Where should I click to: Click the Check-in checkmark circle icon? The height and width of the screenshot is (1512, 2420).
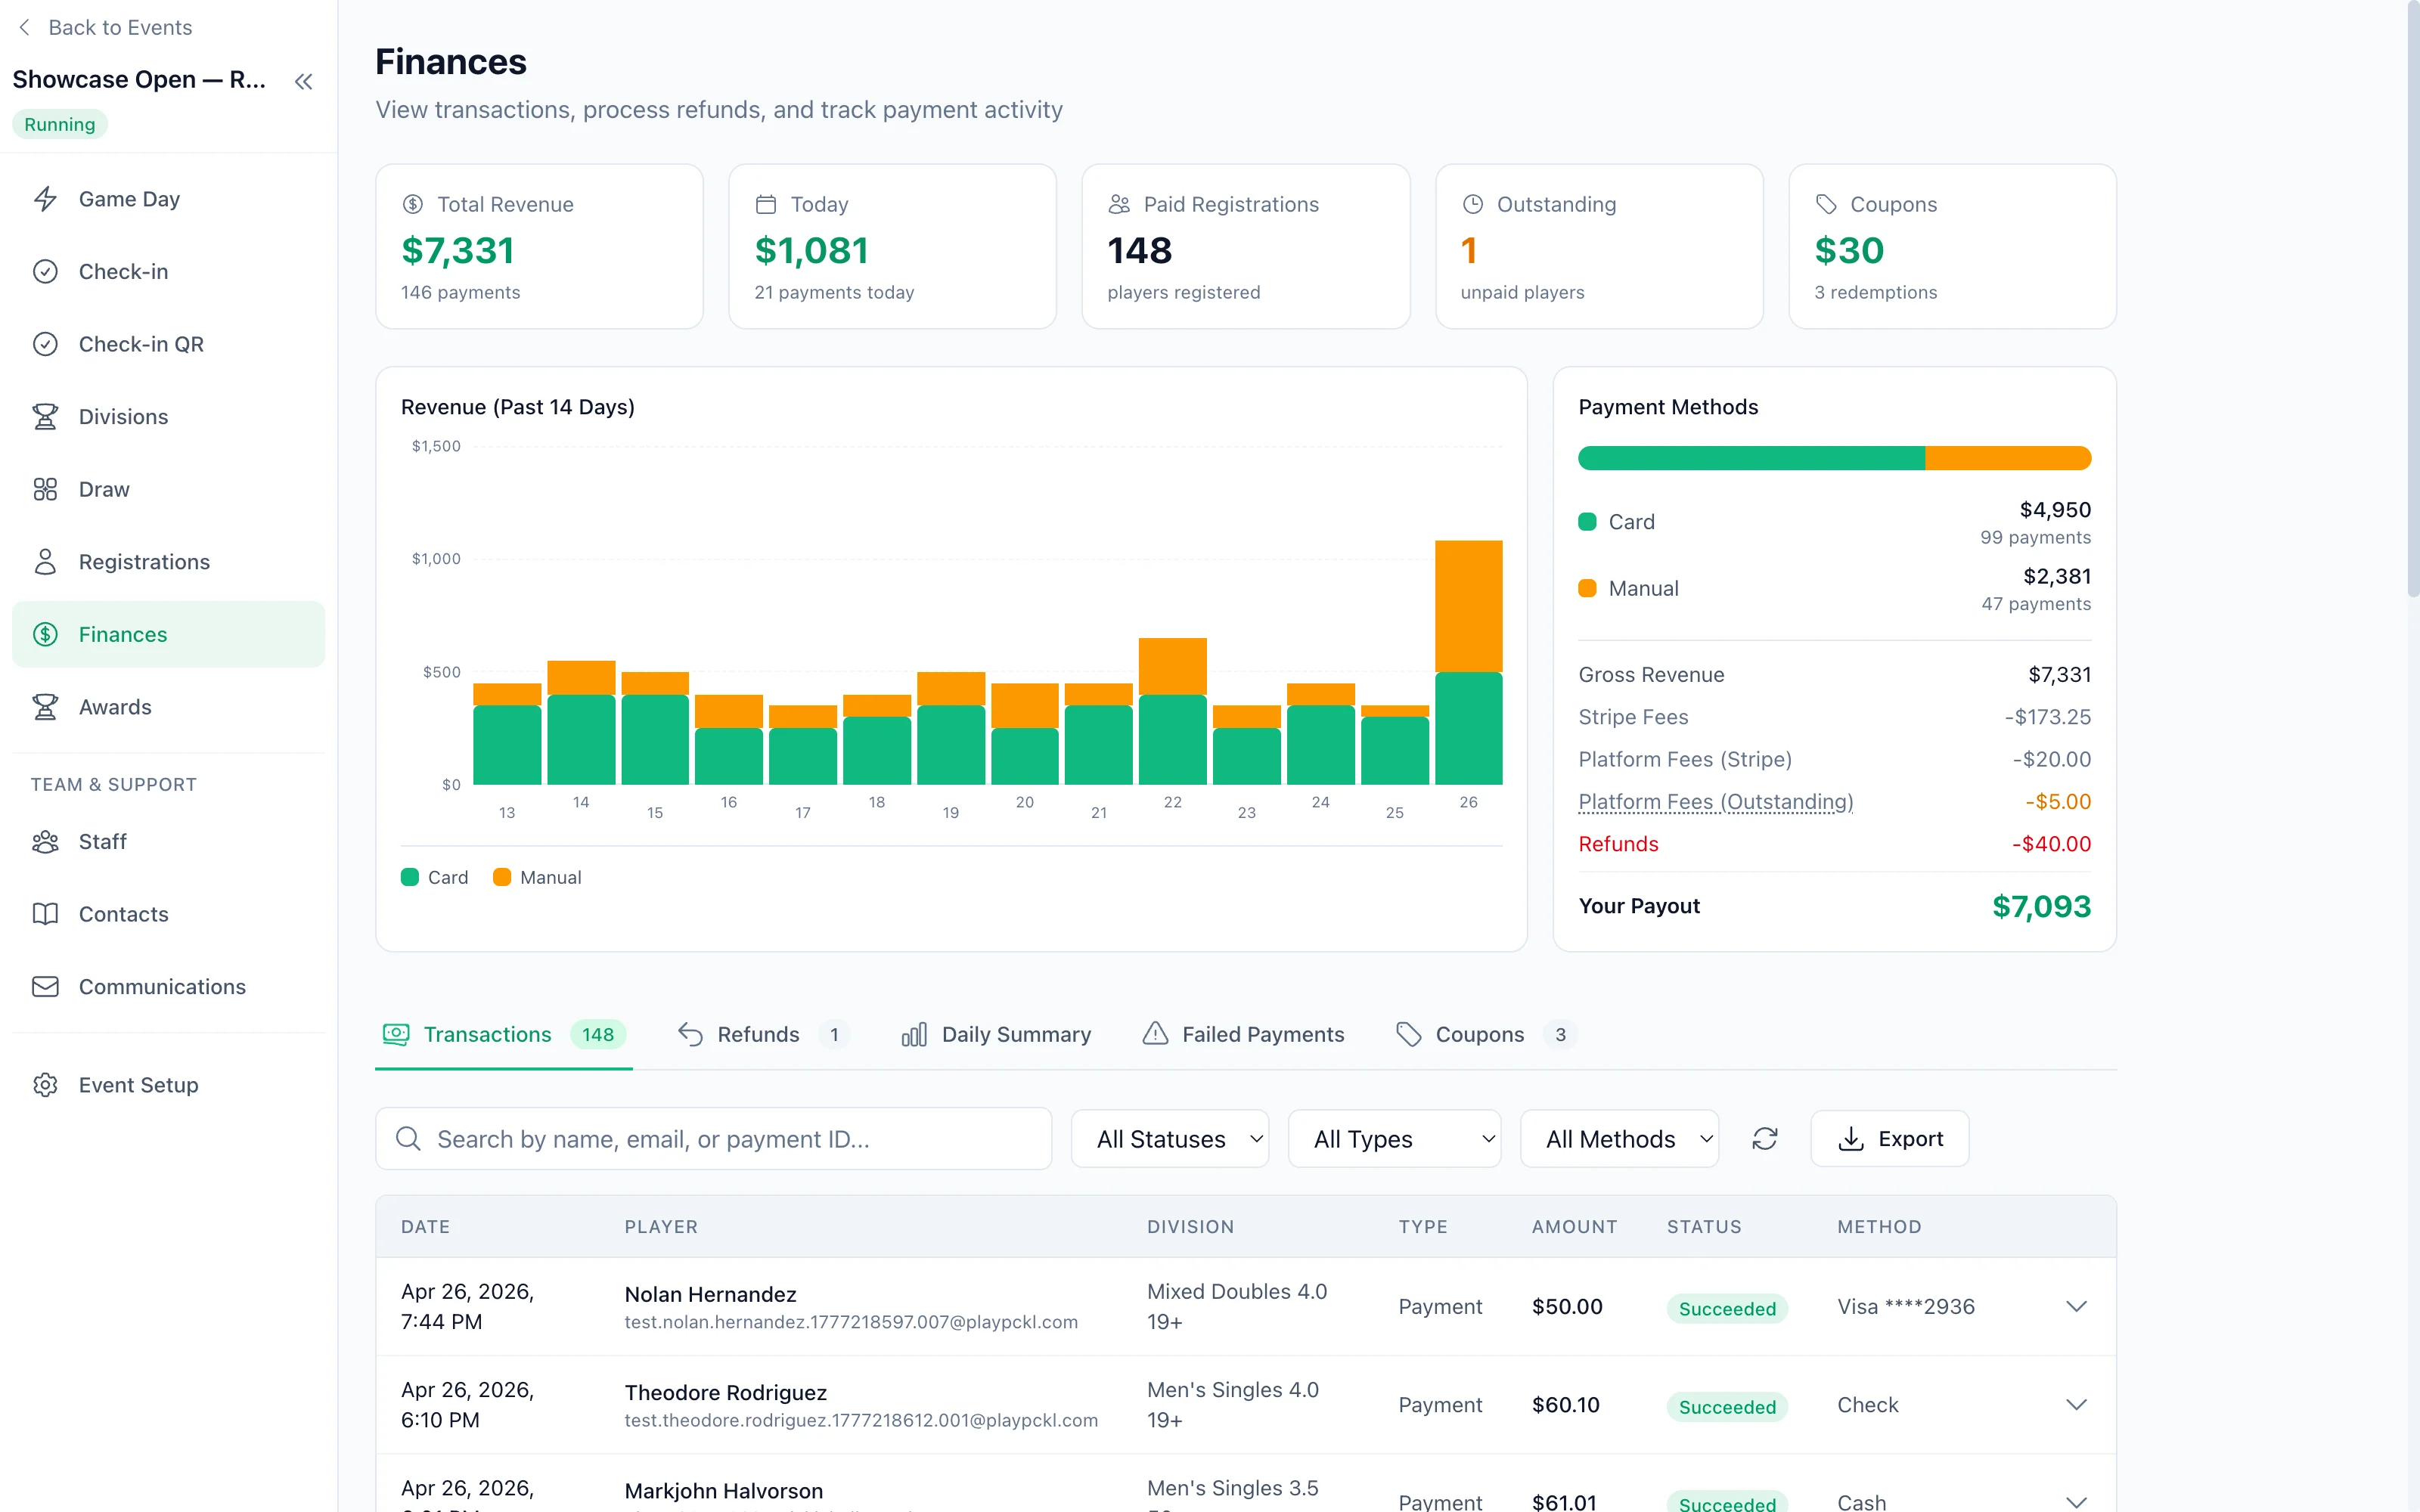point(45,271)
